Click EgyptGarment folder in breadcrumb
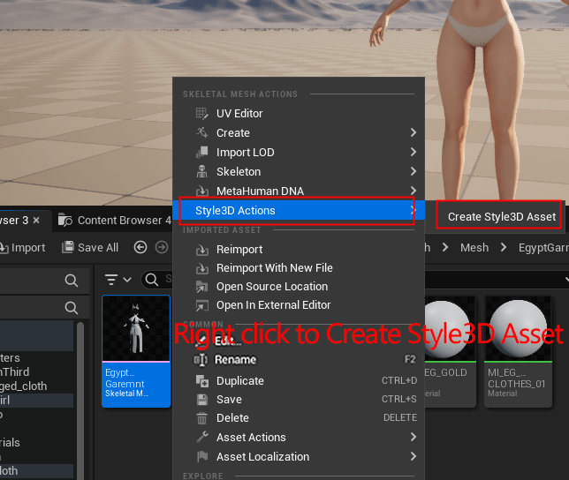The height and width of the screenshot is (480, 569). [x=543, y=248]
